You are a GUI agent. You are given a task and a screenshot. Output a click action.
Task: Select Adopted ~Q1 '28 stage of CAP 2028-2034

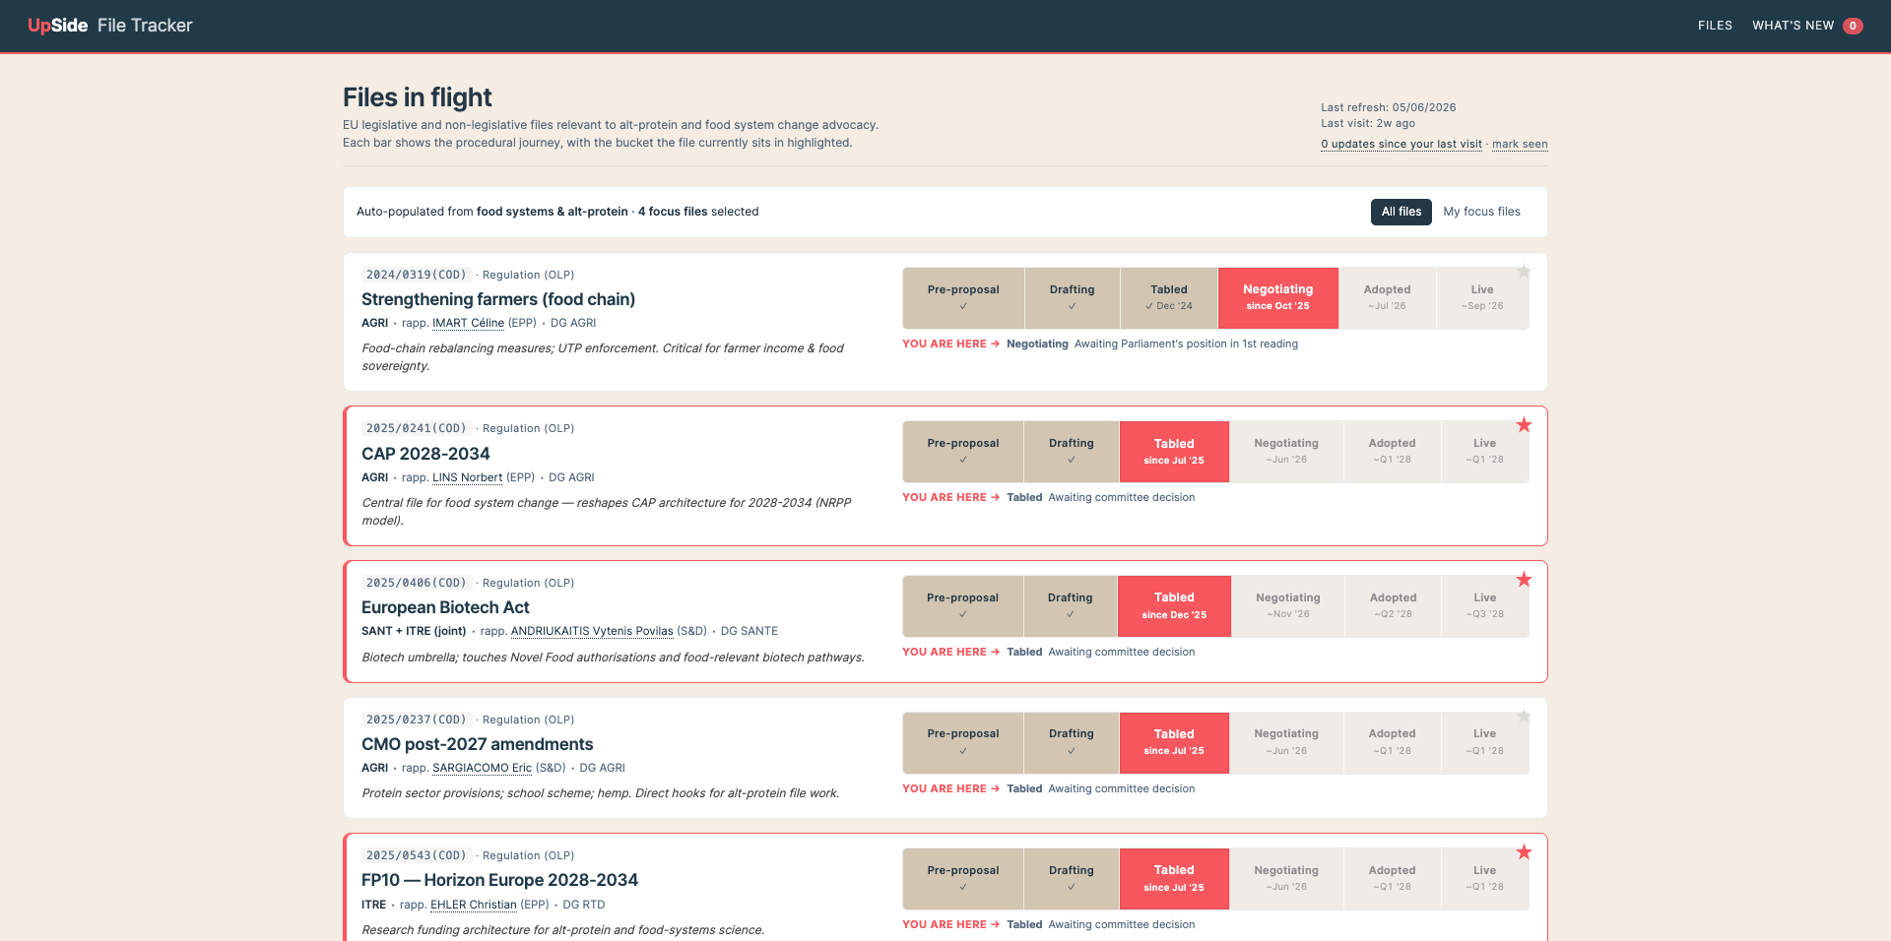point(1392,452)
